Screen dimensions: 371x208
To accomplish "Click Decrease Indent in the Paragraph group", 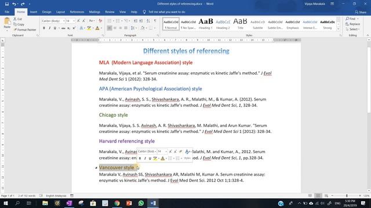I will pyautogui.click(x=135, y=21).
